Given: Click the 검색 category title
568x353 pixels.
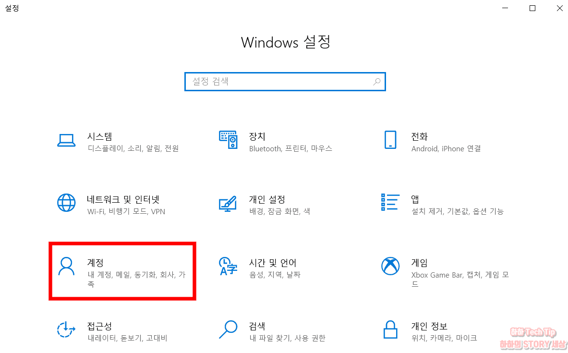Looking at the screenshot, I should [x=257, y=326].
